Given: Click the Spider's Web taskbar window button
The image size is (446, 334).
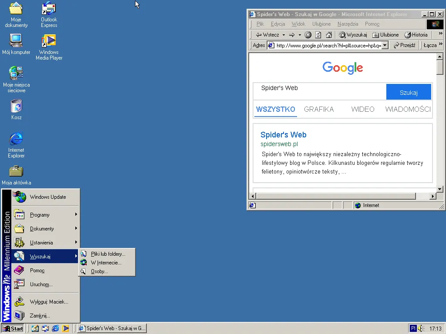Looking at the screenshot, I should pos(112,328).
